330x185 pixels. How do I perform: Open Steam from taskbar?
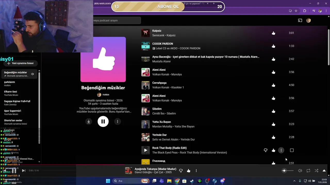192,181
